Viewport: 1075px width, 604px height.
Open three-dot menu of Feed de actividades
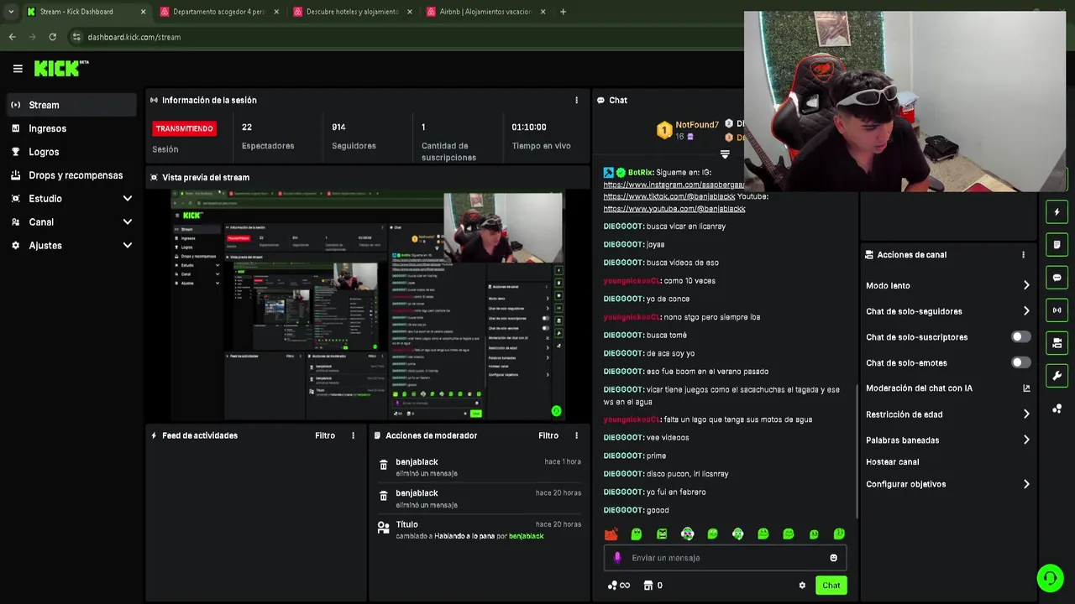point(353,435)
